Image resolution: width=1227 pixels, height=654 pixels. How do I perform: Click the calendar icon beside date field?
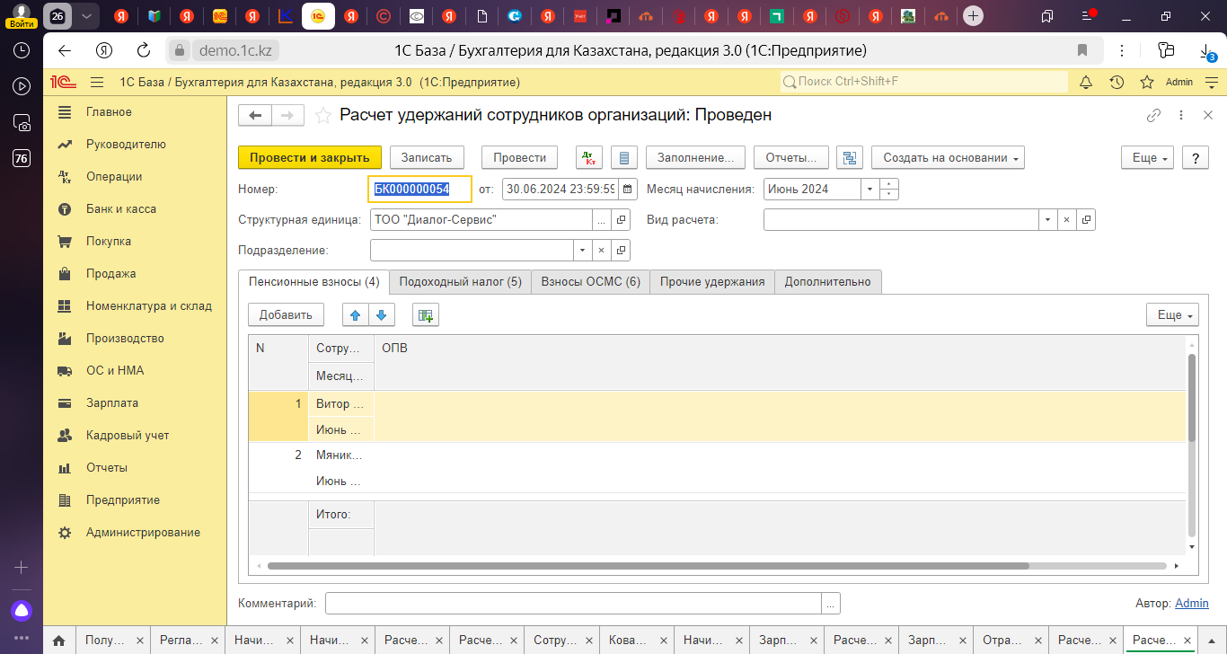click(628, 190)
